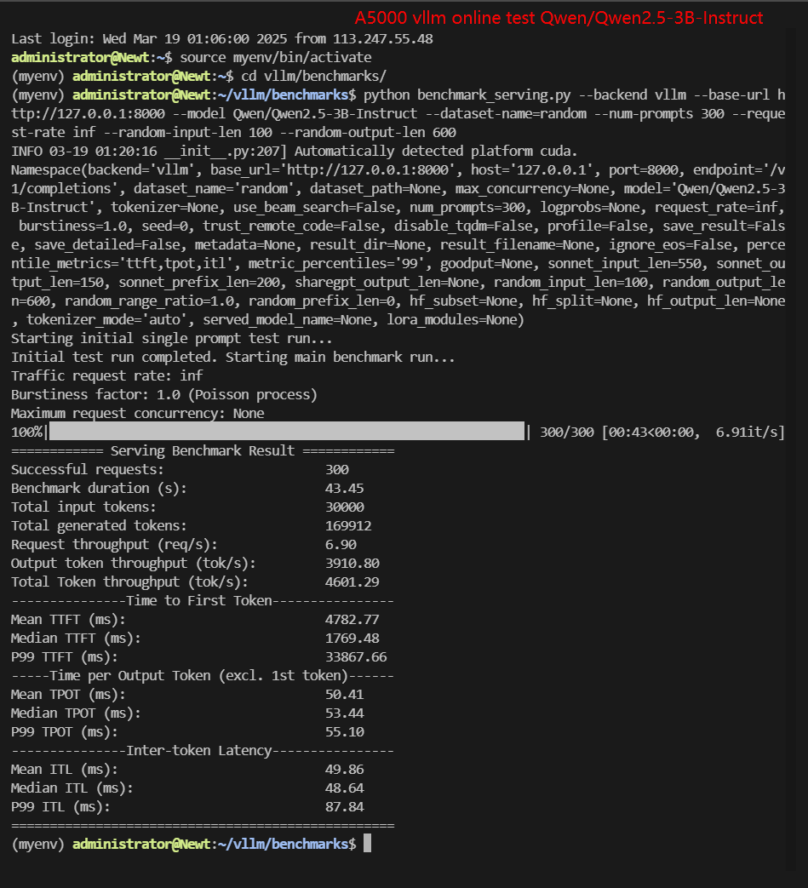Click the red title 'A5000 vllm online test Qwen/Qwen2.5-3B-Instruct'
The height and width of the screenshot is (888, 808).
click(559, 18)
